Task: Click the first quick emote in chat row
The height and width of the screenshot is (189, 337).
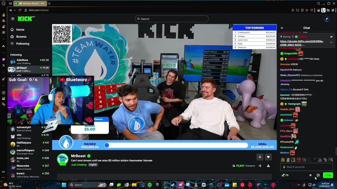Action: point(283,160)
